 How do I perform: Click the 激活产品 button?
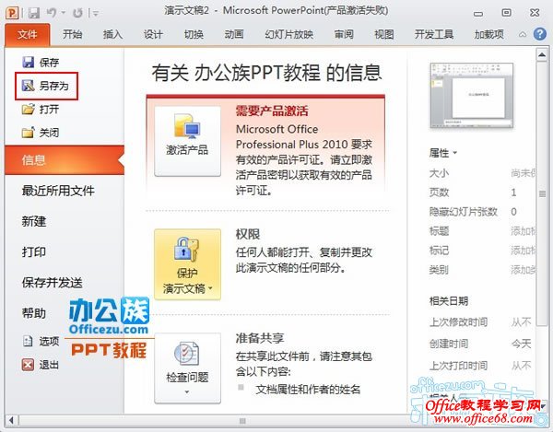click(x=188, y=141)
